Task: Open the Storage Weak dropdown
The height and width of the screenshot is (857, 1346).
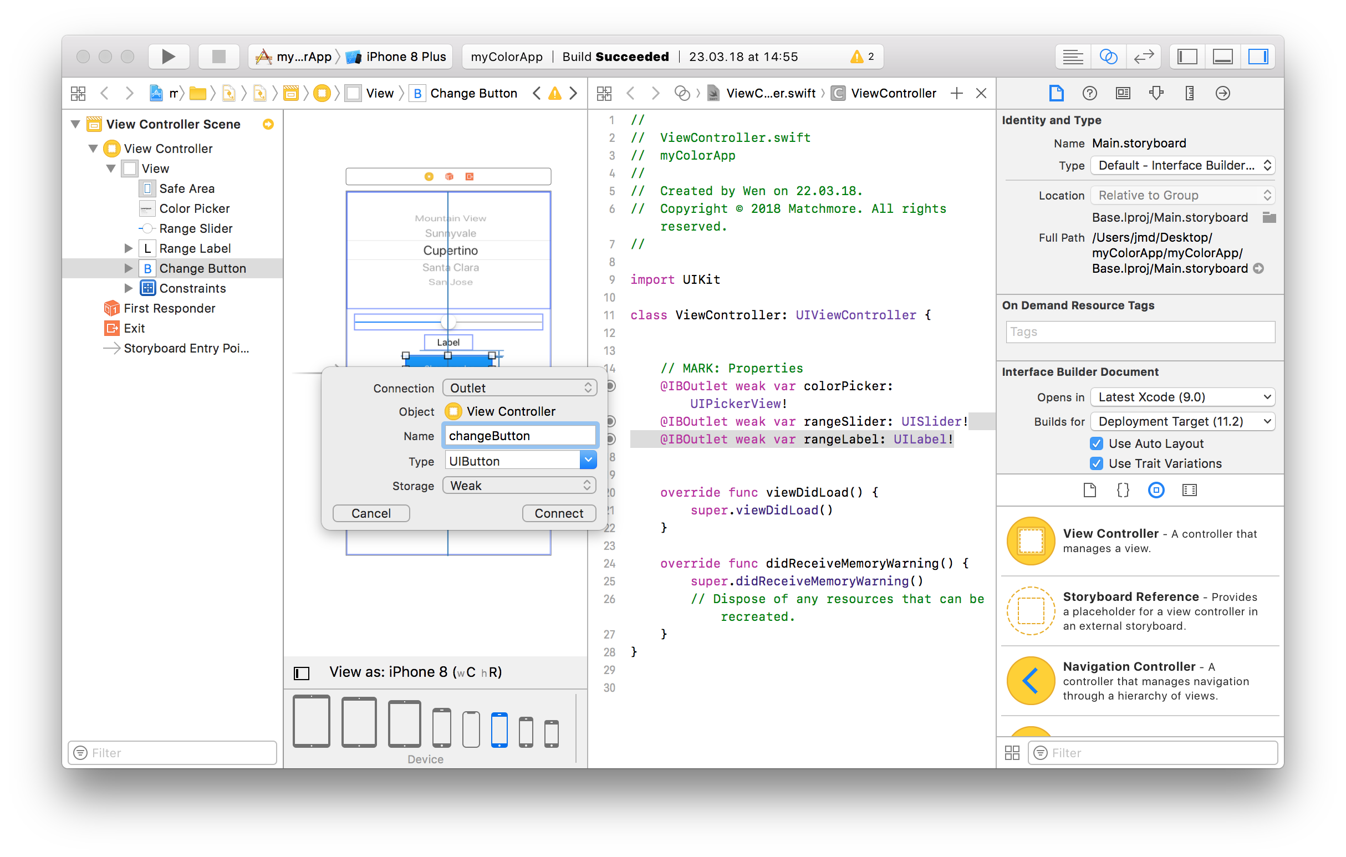Action: pyautogui.click(x=519, y=485)
